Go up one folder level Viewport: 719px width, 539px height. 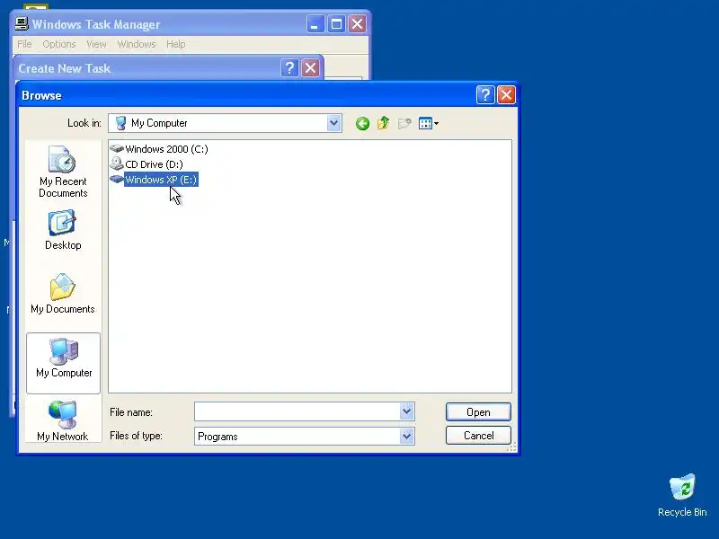[x=384, y=123]
